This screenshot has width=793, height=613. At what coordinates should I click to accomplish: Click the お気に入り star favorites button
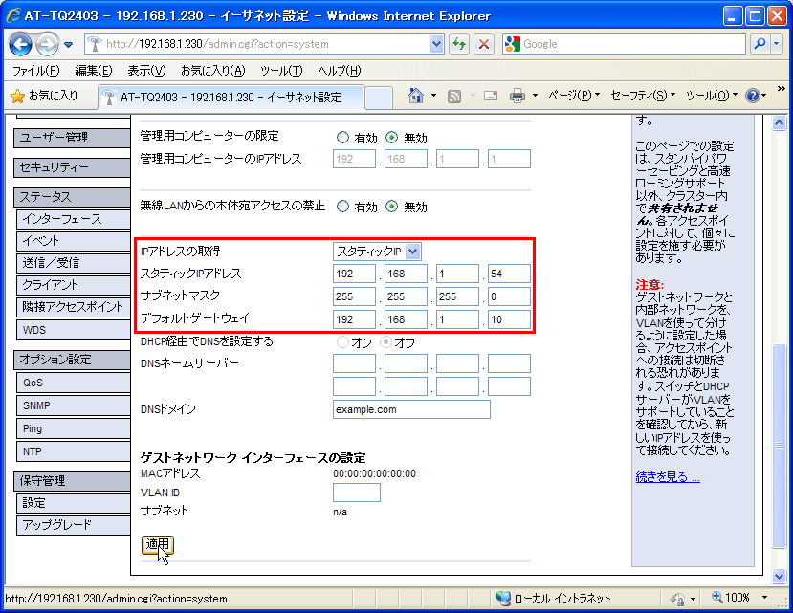[44, 96]
